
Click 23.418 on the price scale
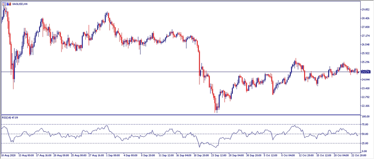(365, 89)
